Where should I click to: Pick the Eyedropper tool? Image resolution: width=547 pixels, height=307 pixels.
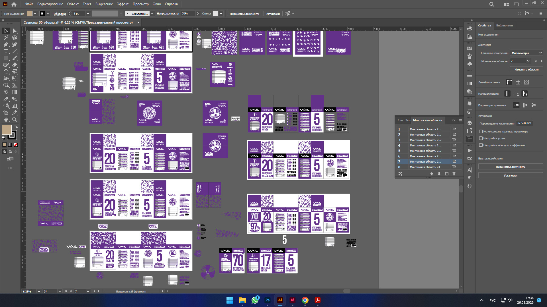tap(6, 99)
